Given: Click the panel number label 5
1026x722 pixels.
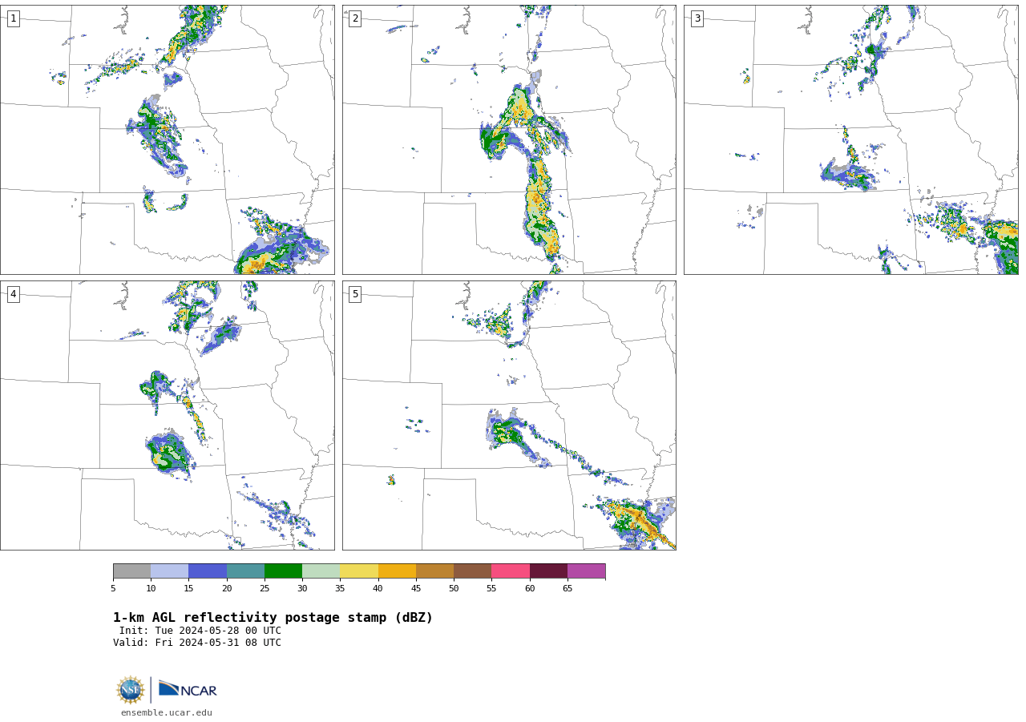Looking at the screenshot, I should click(355, 294).
